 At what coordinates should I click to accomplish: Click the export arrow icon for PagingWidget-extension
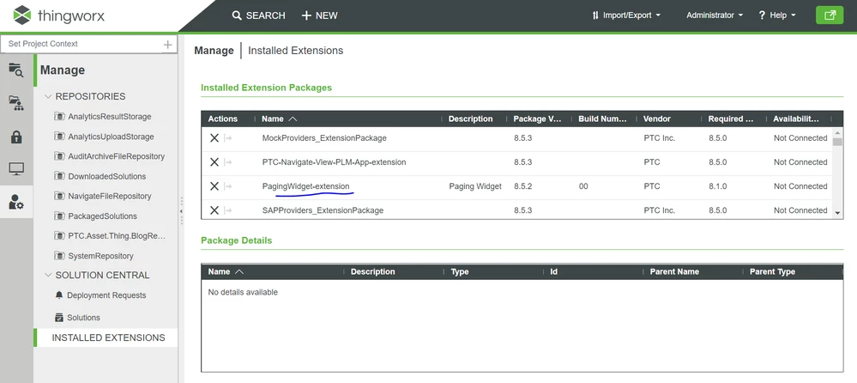click(x=228, y=186)
